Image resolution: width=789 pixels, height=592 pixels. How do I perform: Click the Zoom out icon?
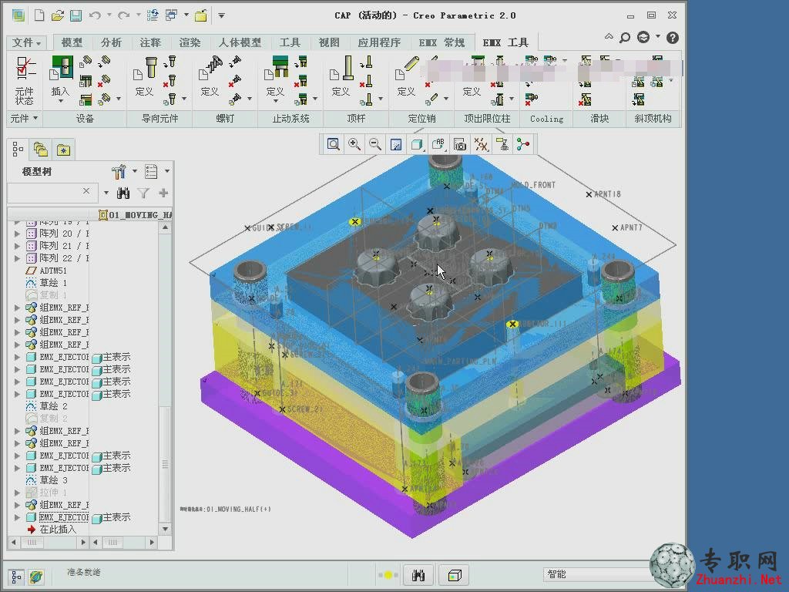[375, 144]
